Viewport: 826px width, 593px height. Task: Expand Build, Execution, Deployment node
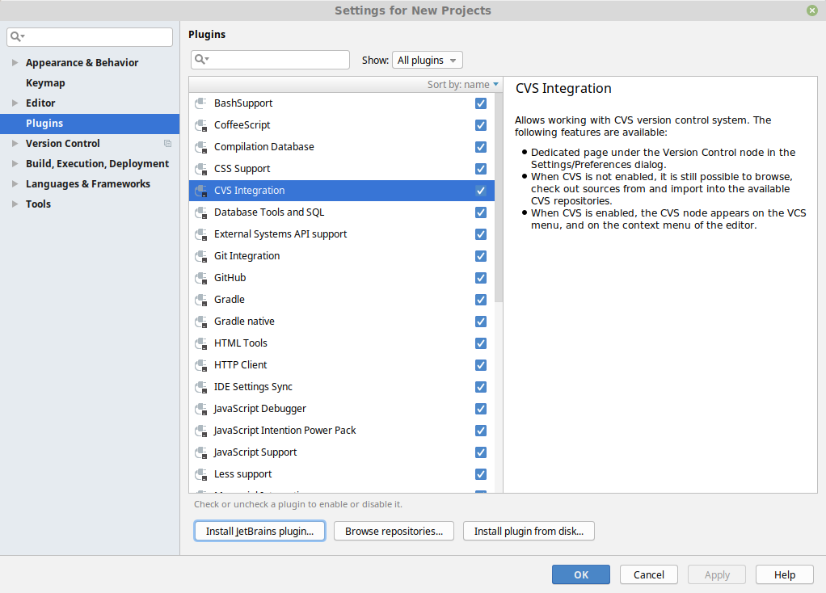click(15, 164)
